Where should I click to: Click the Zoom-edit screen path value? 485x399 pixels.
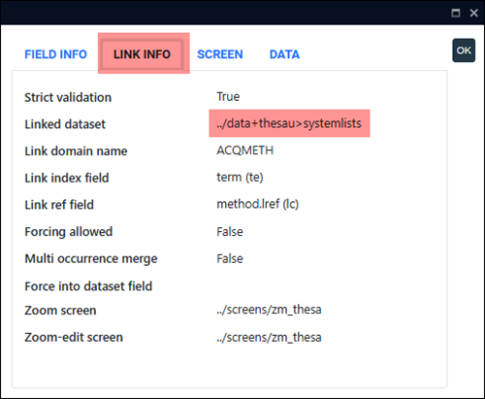269,338
